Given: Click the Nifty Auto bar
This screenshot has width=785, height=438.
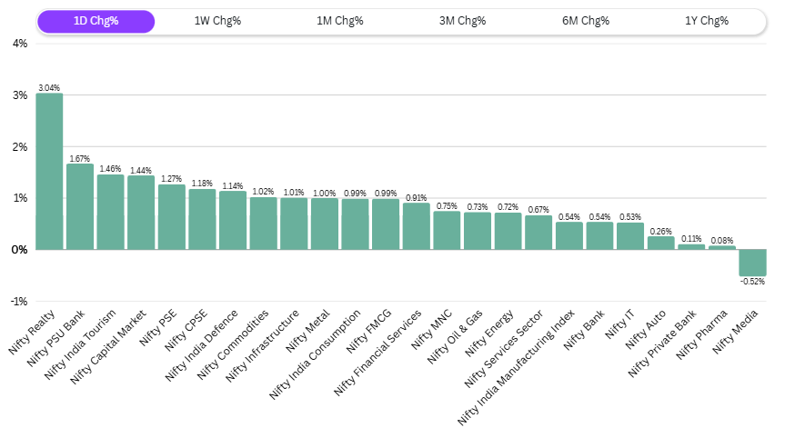Looking at the screenshot, I should click(660, 243).
